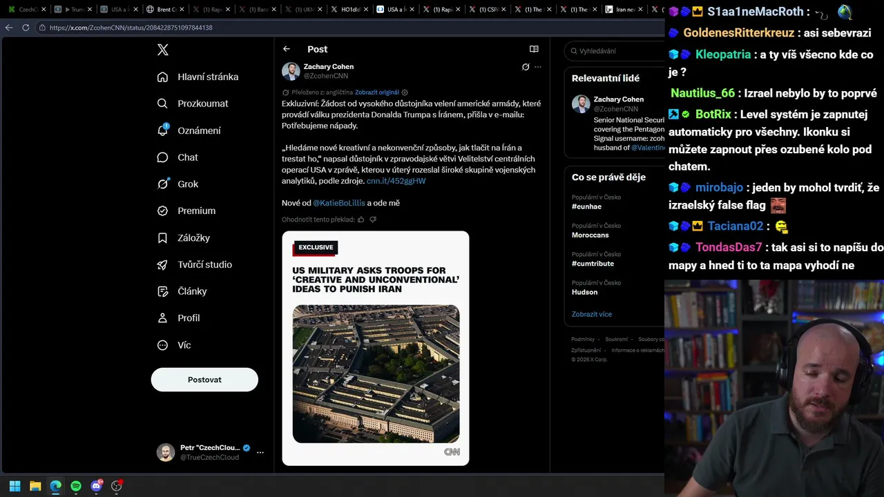The height and width of the screenshot is (497, 884).
Task: Close the HO1dld browser tab
Action: (366, 10)
